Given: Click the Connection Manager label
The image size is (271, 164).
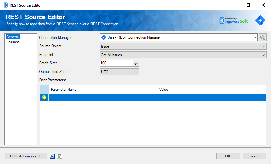Looking at the screenshot, I should coord(56,38).
